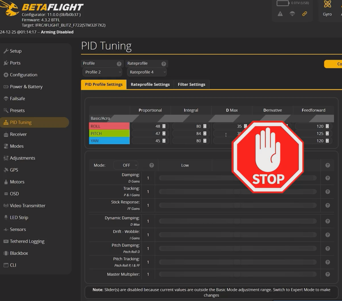Open Motors page from sidebar
This screenshot has height=301, width=342.
tap(17, 182)
